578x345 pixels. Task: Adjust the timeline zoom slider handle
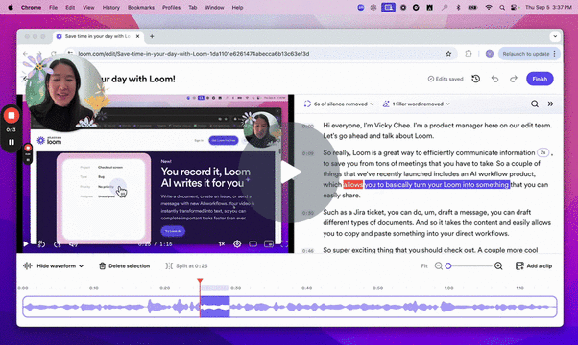(448, 265)
